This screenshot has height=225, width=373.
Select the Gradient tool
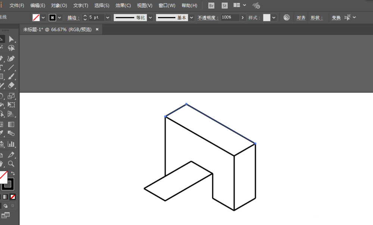11,124
